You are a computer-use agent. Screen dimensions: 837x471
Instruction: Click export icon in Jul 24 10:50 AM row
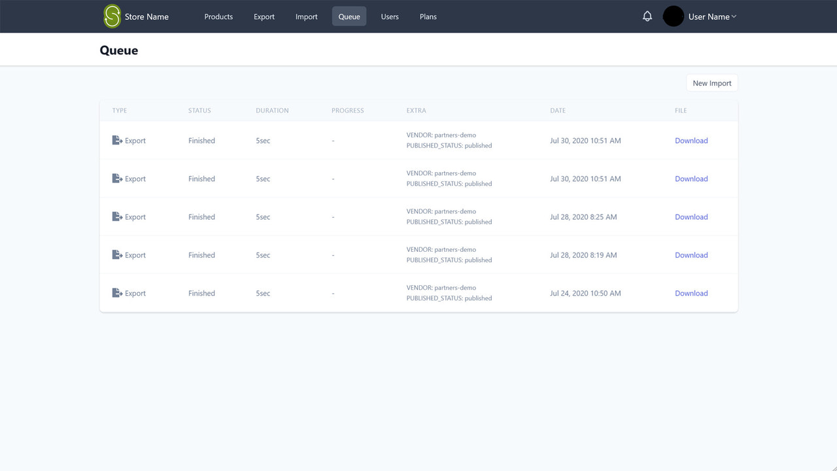coord(117,293)
